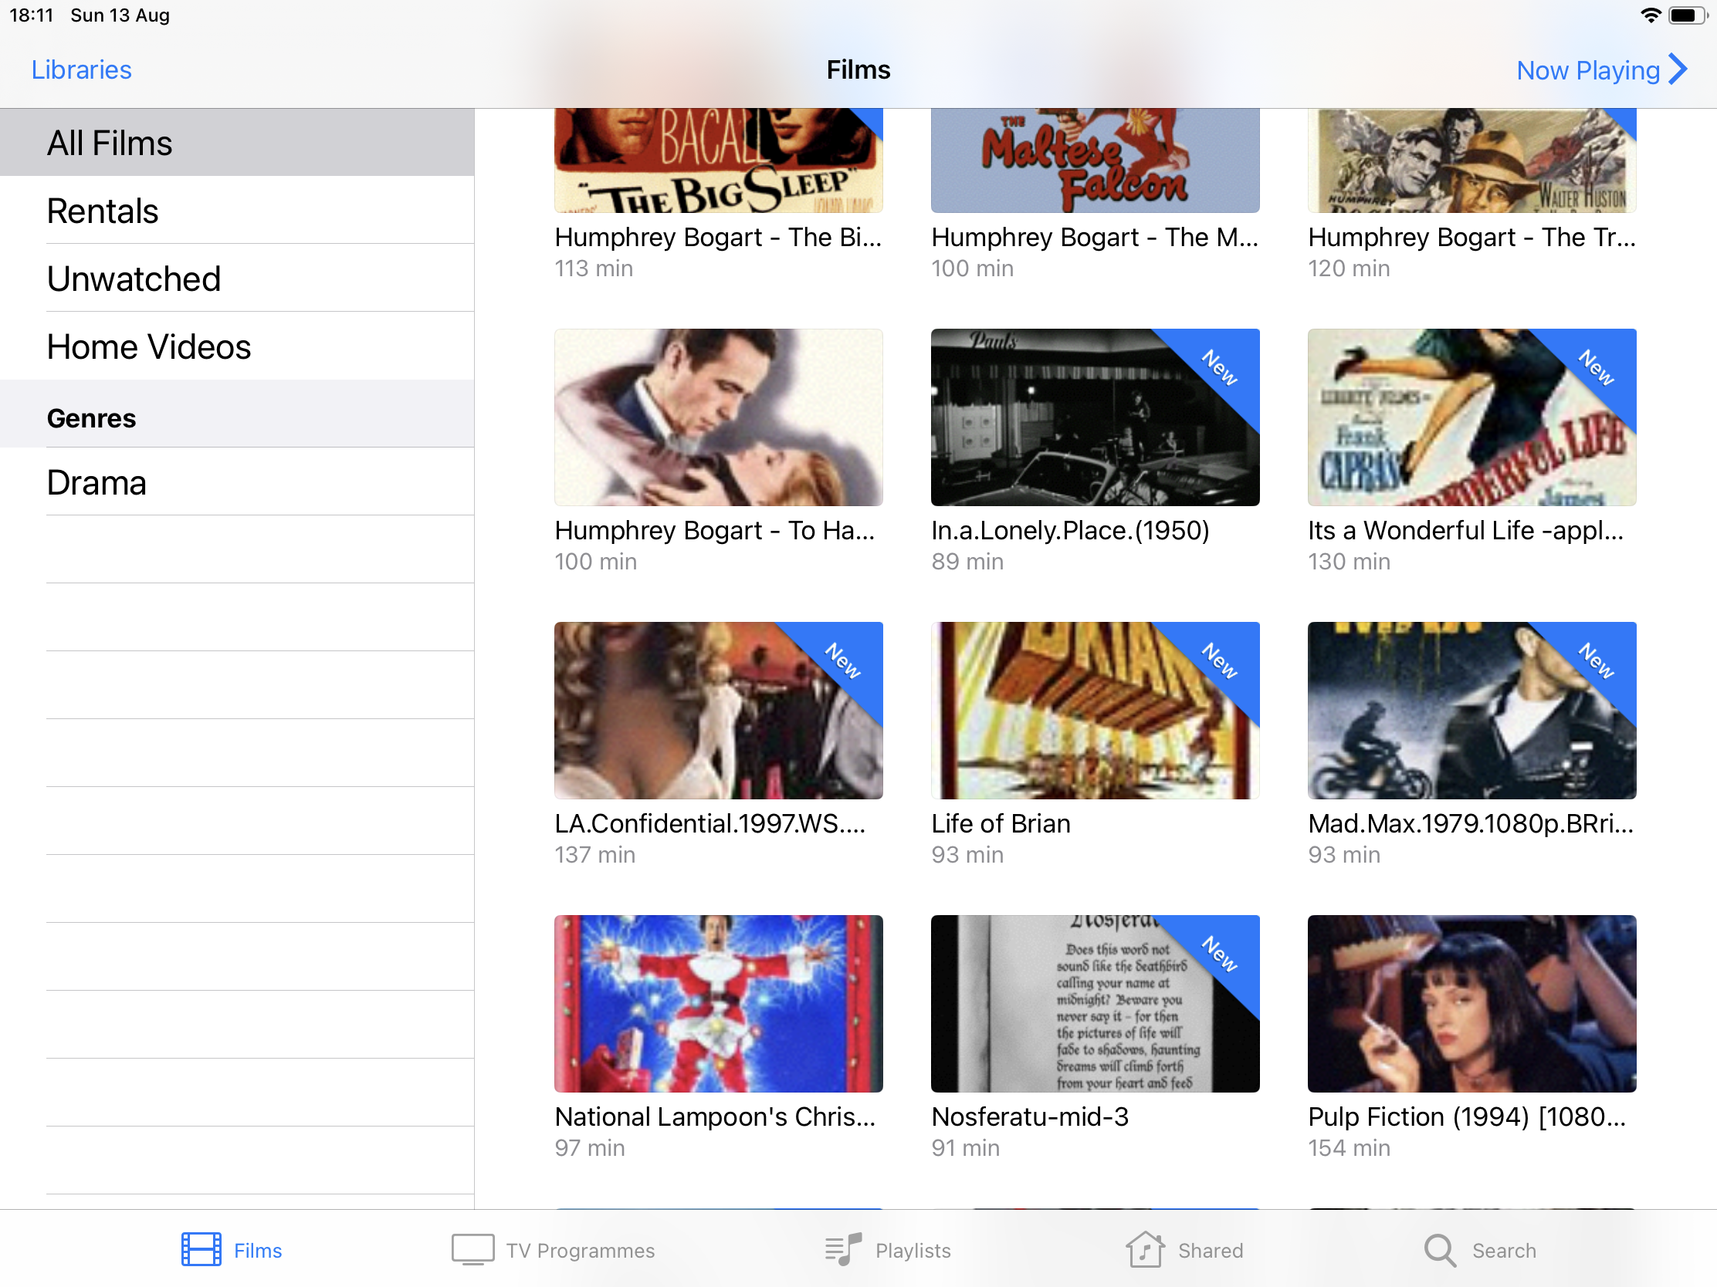Tap the TV Programmes screen icon
This screenshot has height=1287, width=1717.
click(472, 1249)
